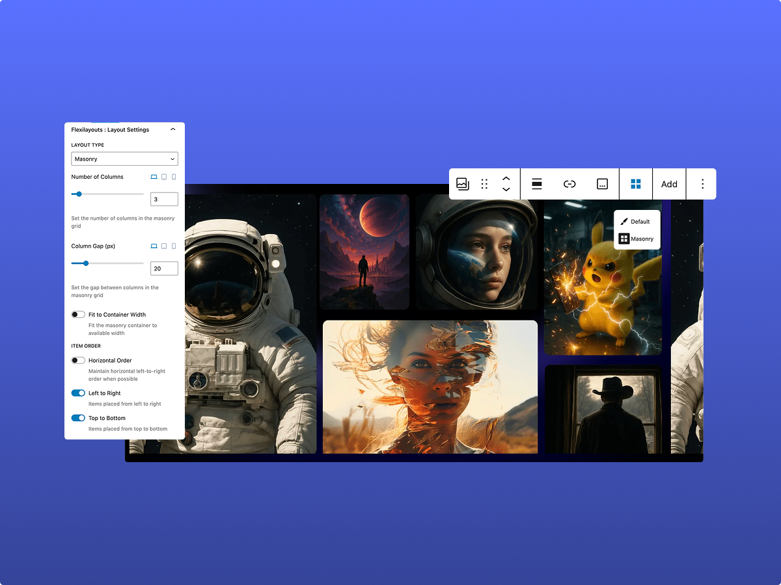Select mobile view for Column Gap
This screenshot has width=781, height=585.
click(x=174, y=246)
